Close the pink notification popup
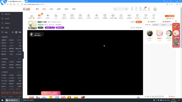This screenshot has height=102, width=182. (x=59, y=92)
